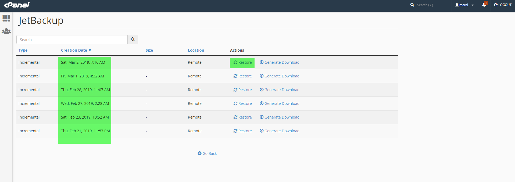Click the date Wed, Feb 27, 2019, 2:28 AM
This screenshot has height=182, width=515.
tap(85, 104)
